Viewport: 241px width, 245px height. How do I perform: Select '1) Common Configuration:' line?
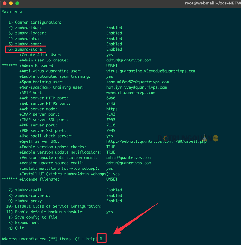point(35,22)
